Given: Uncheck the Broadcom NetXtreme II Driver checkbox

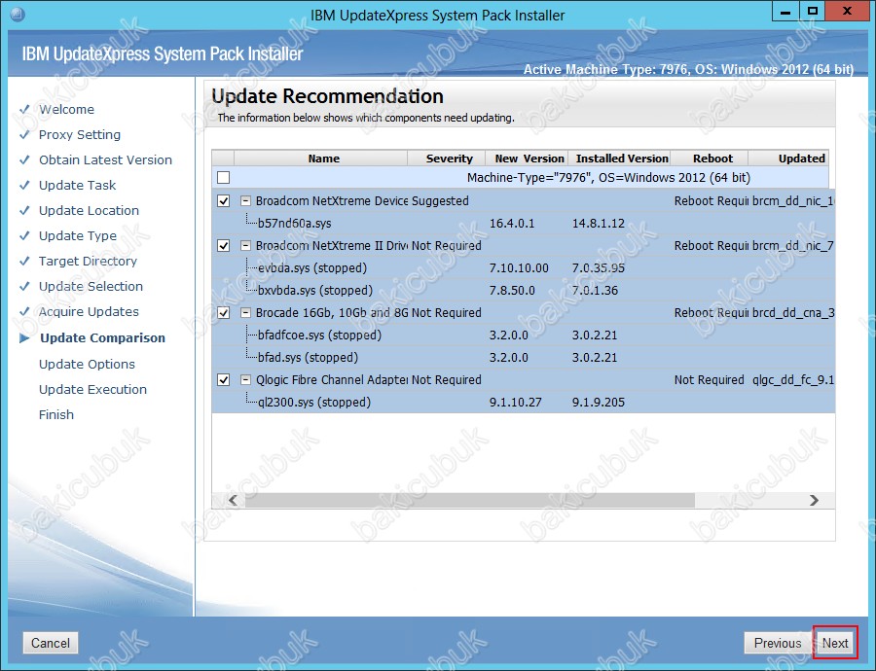Looking at the screenshot, I should coord(224,246).
